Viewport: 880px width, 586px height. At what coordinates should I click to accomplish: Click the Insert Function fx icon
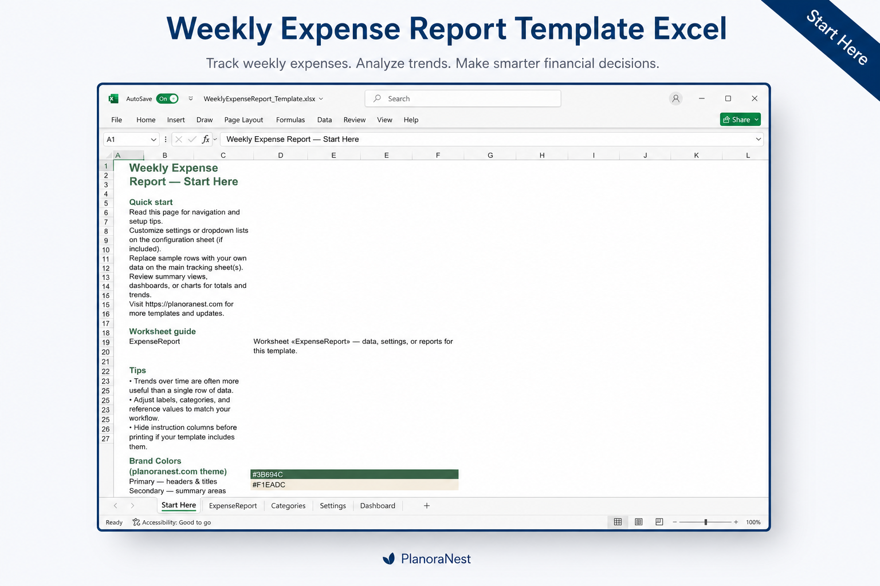(x=206, y=139)
